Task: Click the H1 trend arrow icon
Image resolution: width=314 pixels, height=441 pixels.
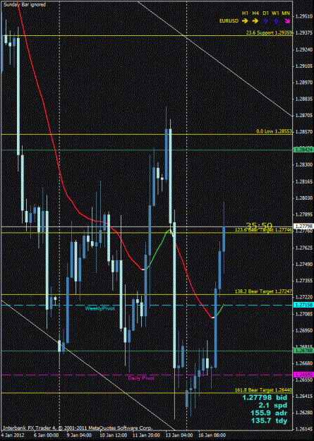Action: point(245,20)
